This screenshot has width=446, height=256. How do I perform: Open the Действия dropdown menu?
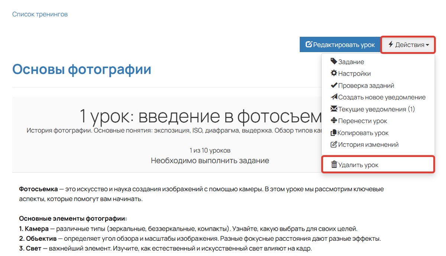[x=408, y=44]
